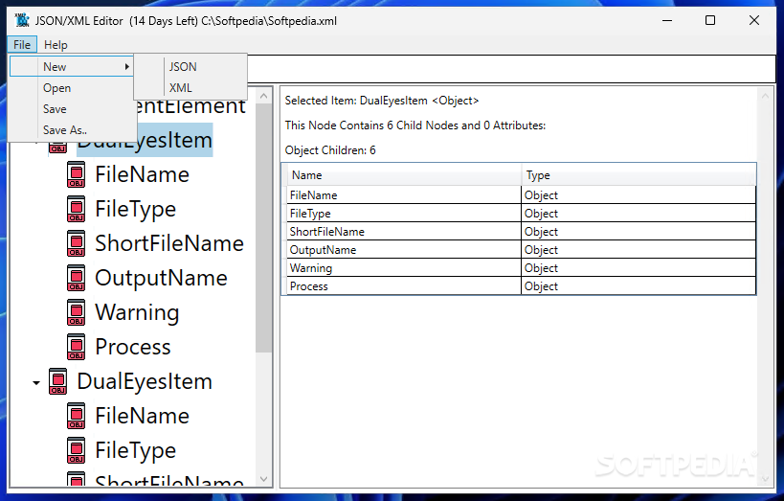Open the File menu
The height and width of the screenshot is (501, 784).
(22, 45)
